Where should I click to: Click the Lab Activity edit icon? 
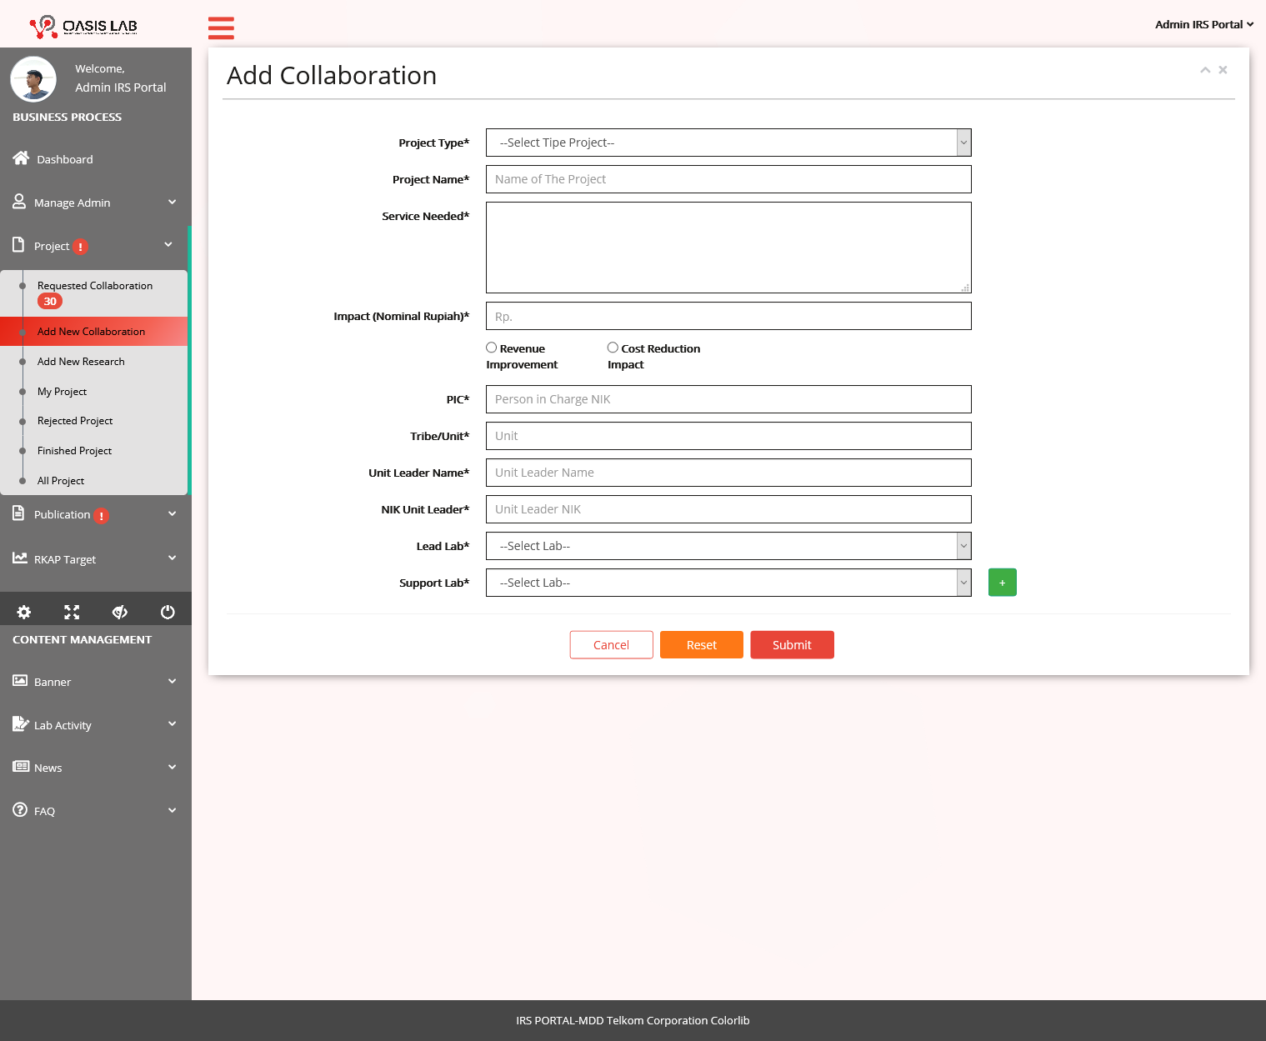pos(21,723)
